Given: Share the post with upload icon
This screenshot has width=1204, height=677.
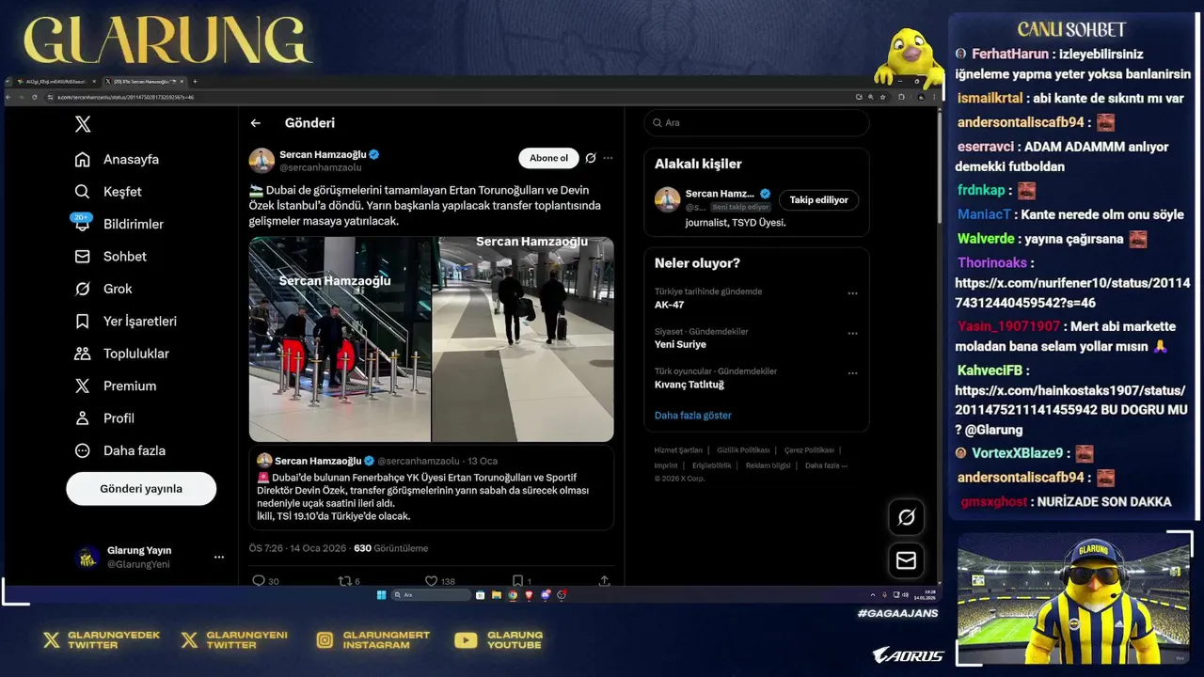Looking at the screenshot, I should pos(604,581).
